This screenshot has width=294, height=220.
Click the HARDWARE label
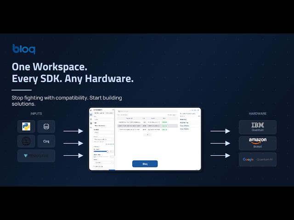click(x=258, y=114)
